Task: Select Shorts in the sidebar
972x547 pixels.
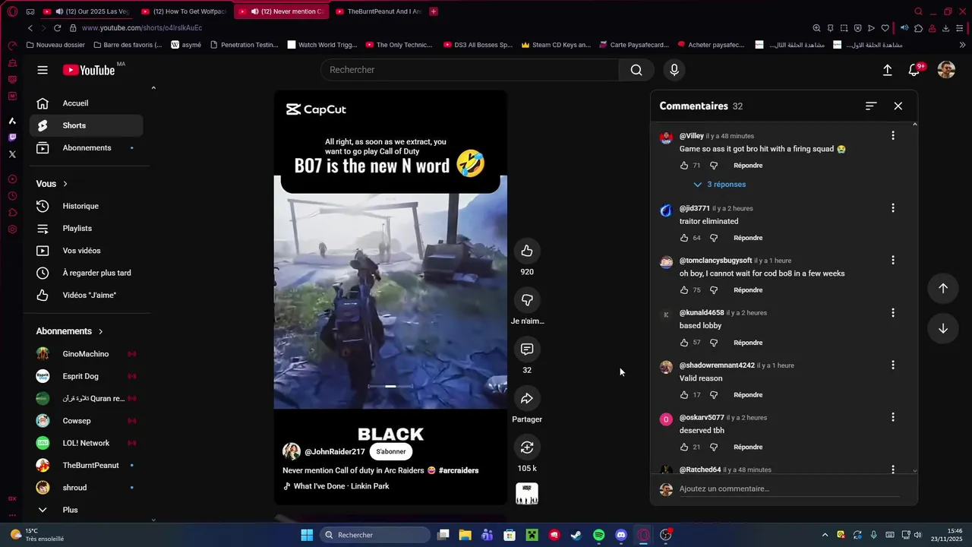Action: (87, 125)
